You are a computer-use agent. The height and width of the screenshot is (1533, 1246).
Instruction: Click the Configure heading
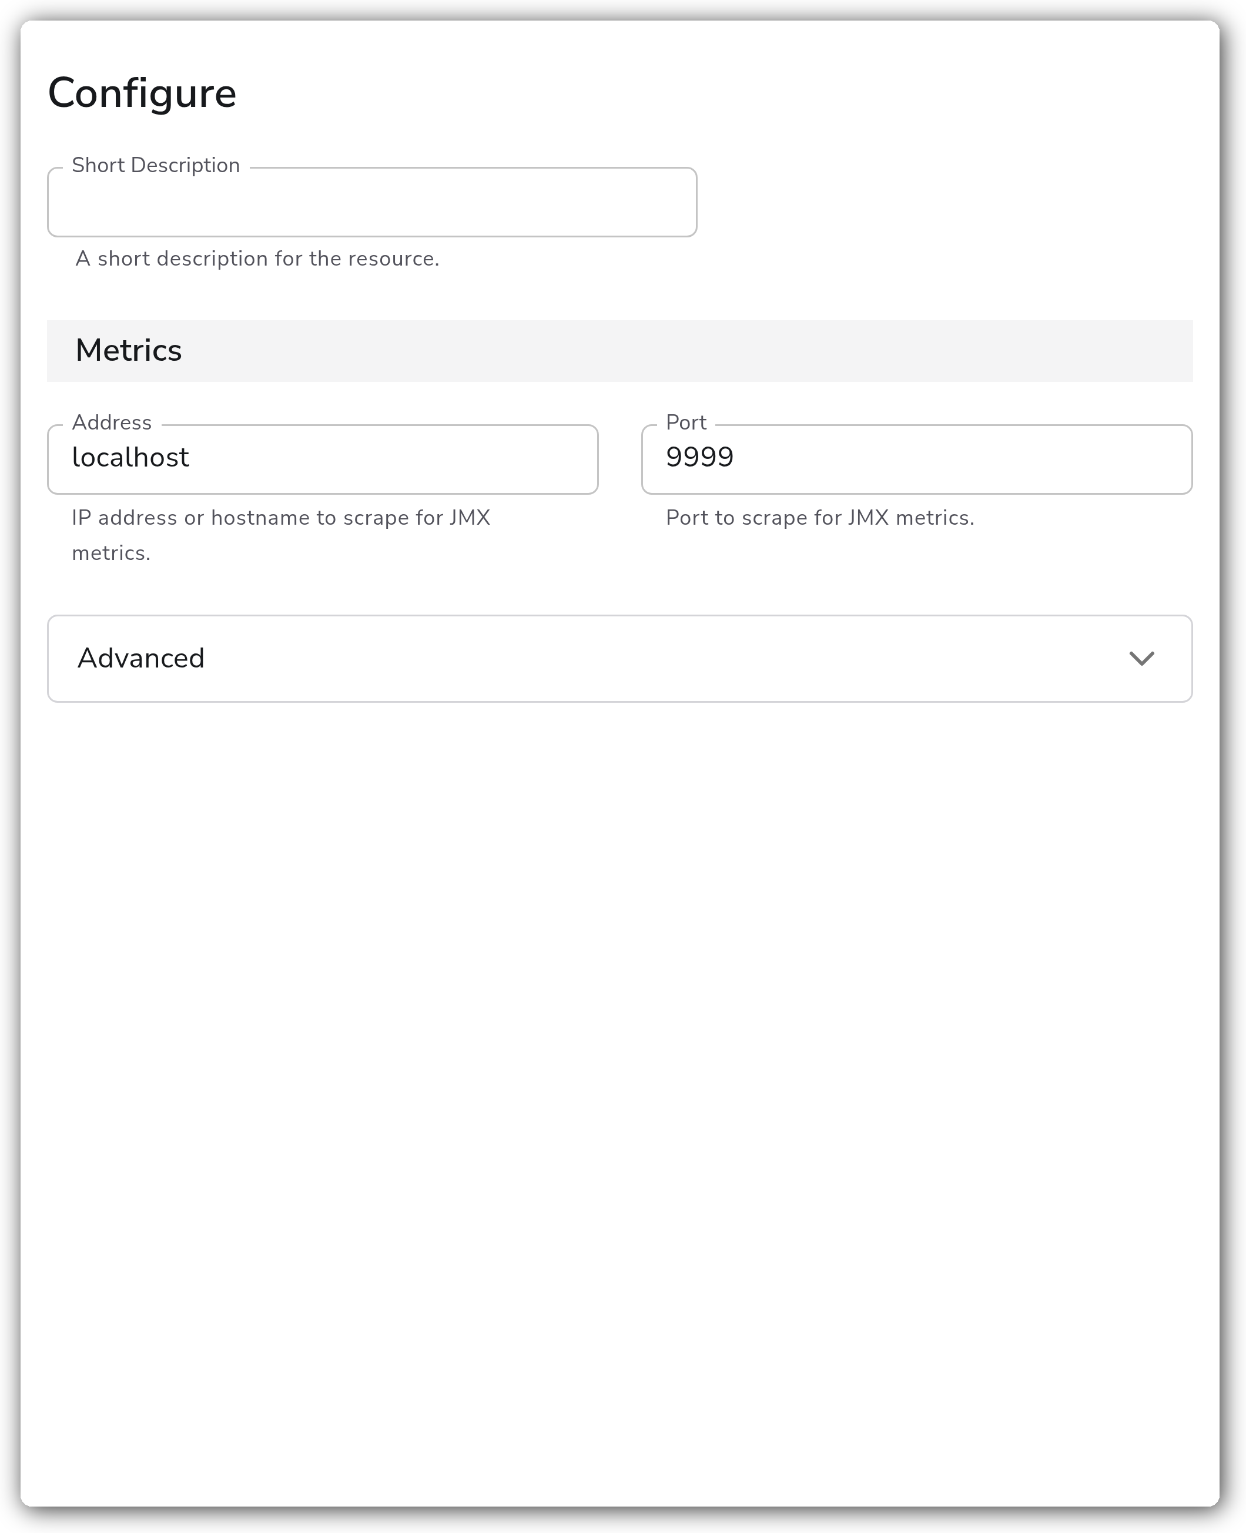point(142,93)
